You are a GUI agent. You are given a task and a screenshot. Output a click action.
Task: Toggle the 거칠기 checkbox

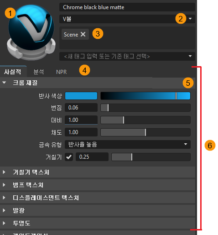click(69, 157)
